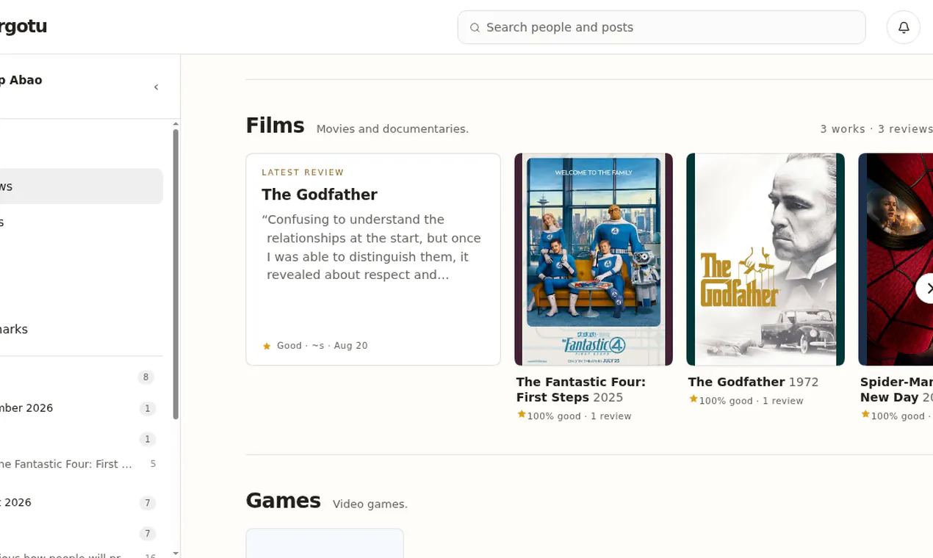This screenshot has height=558, width=933.
Task: Collapse the sidebar with the chevron
Action: 156,87
